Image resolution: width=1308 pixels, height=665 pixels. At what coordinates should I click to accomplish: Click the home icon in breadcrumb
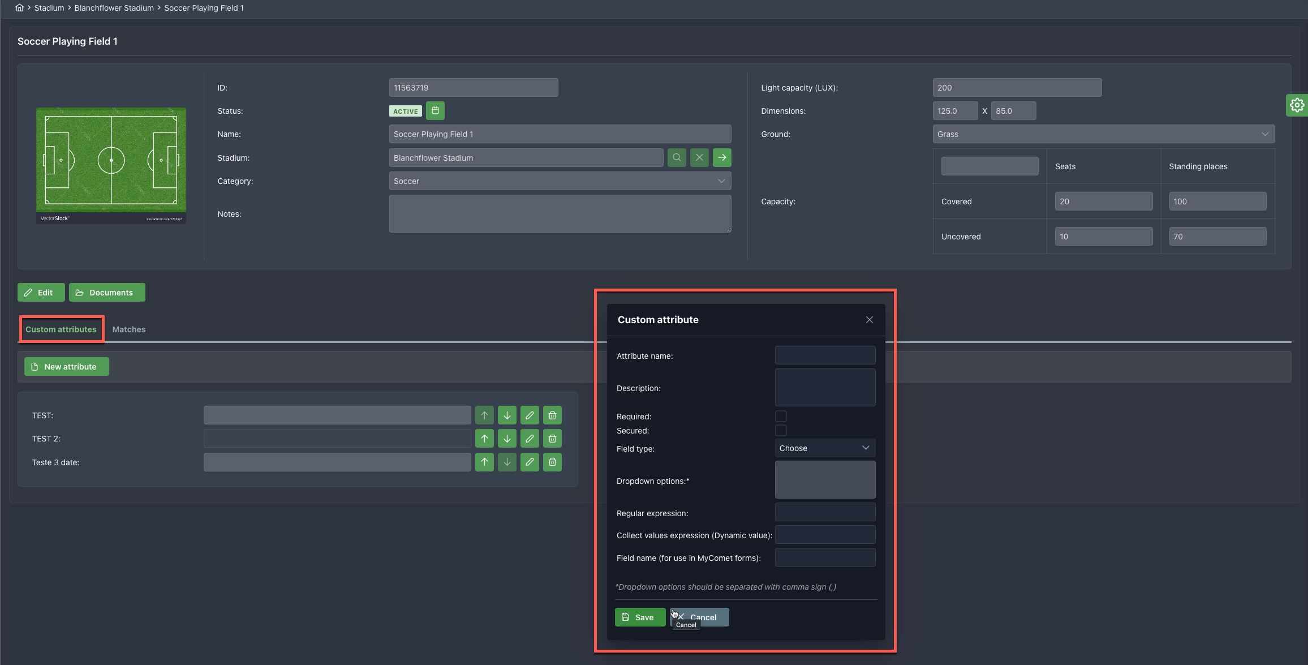pyautogui.click(x=20, y=8)
